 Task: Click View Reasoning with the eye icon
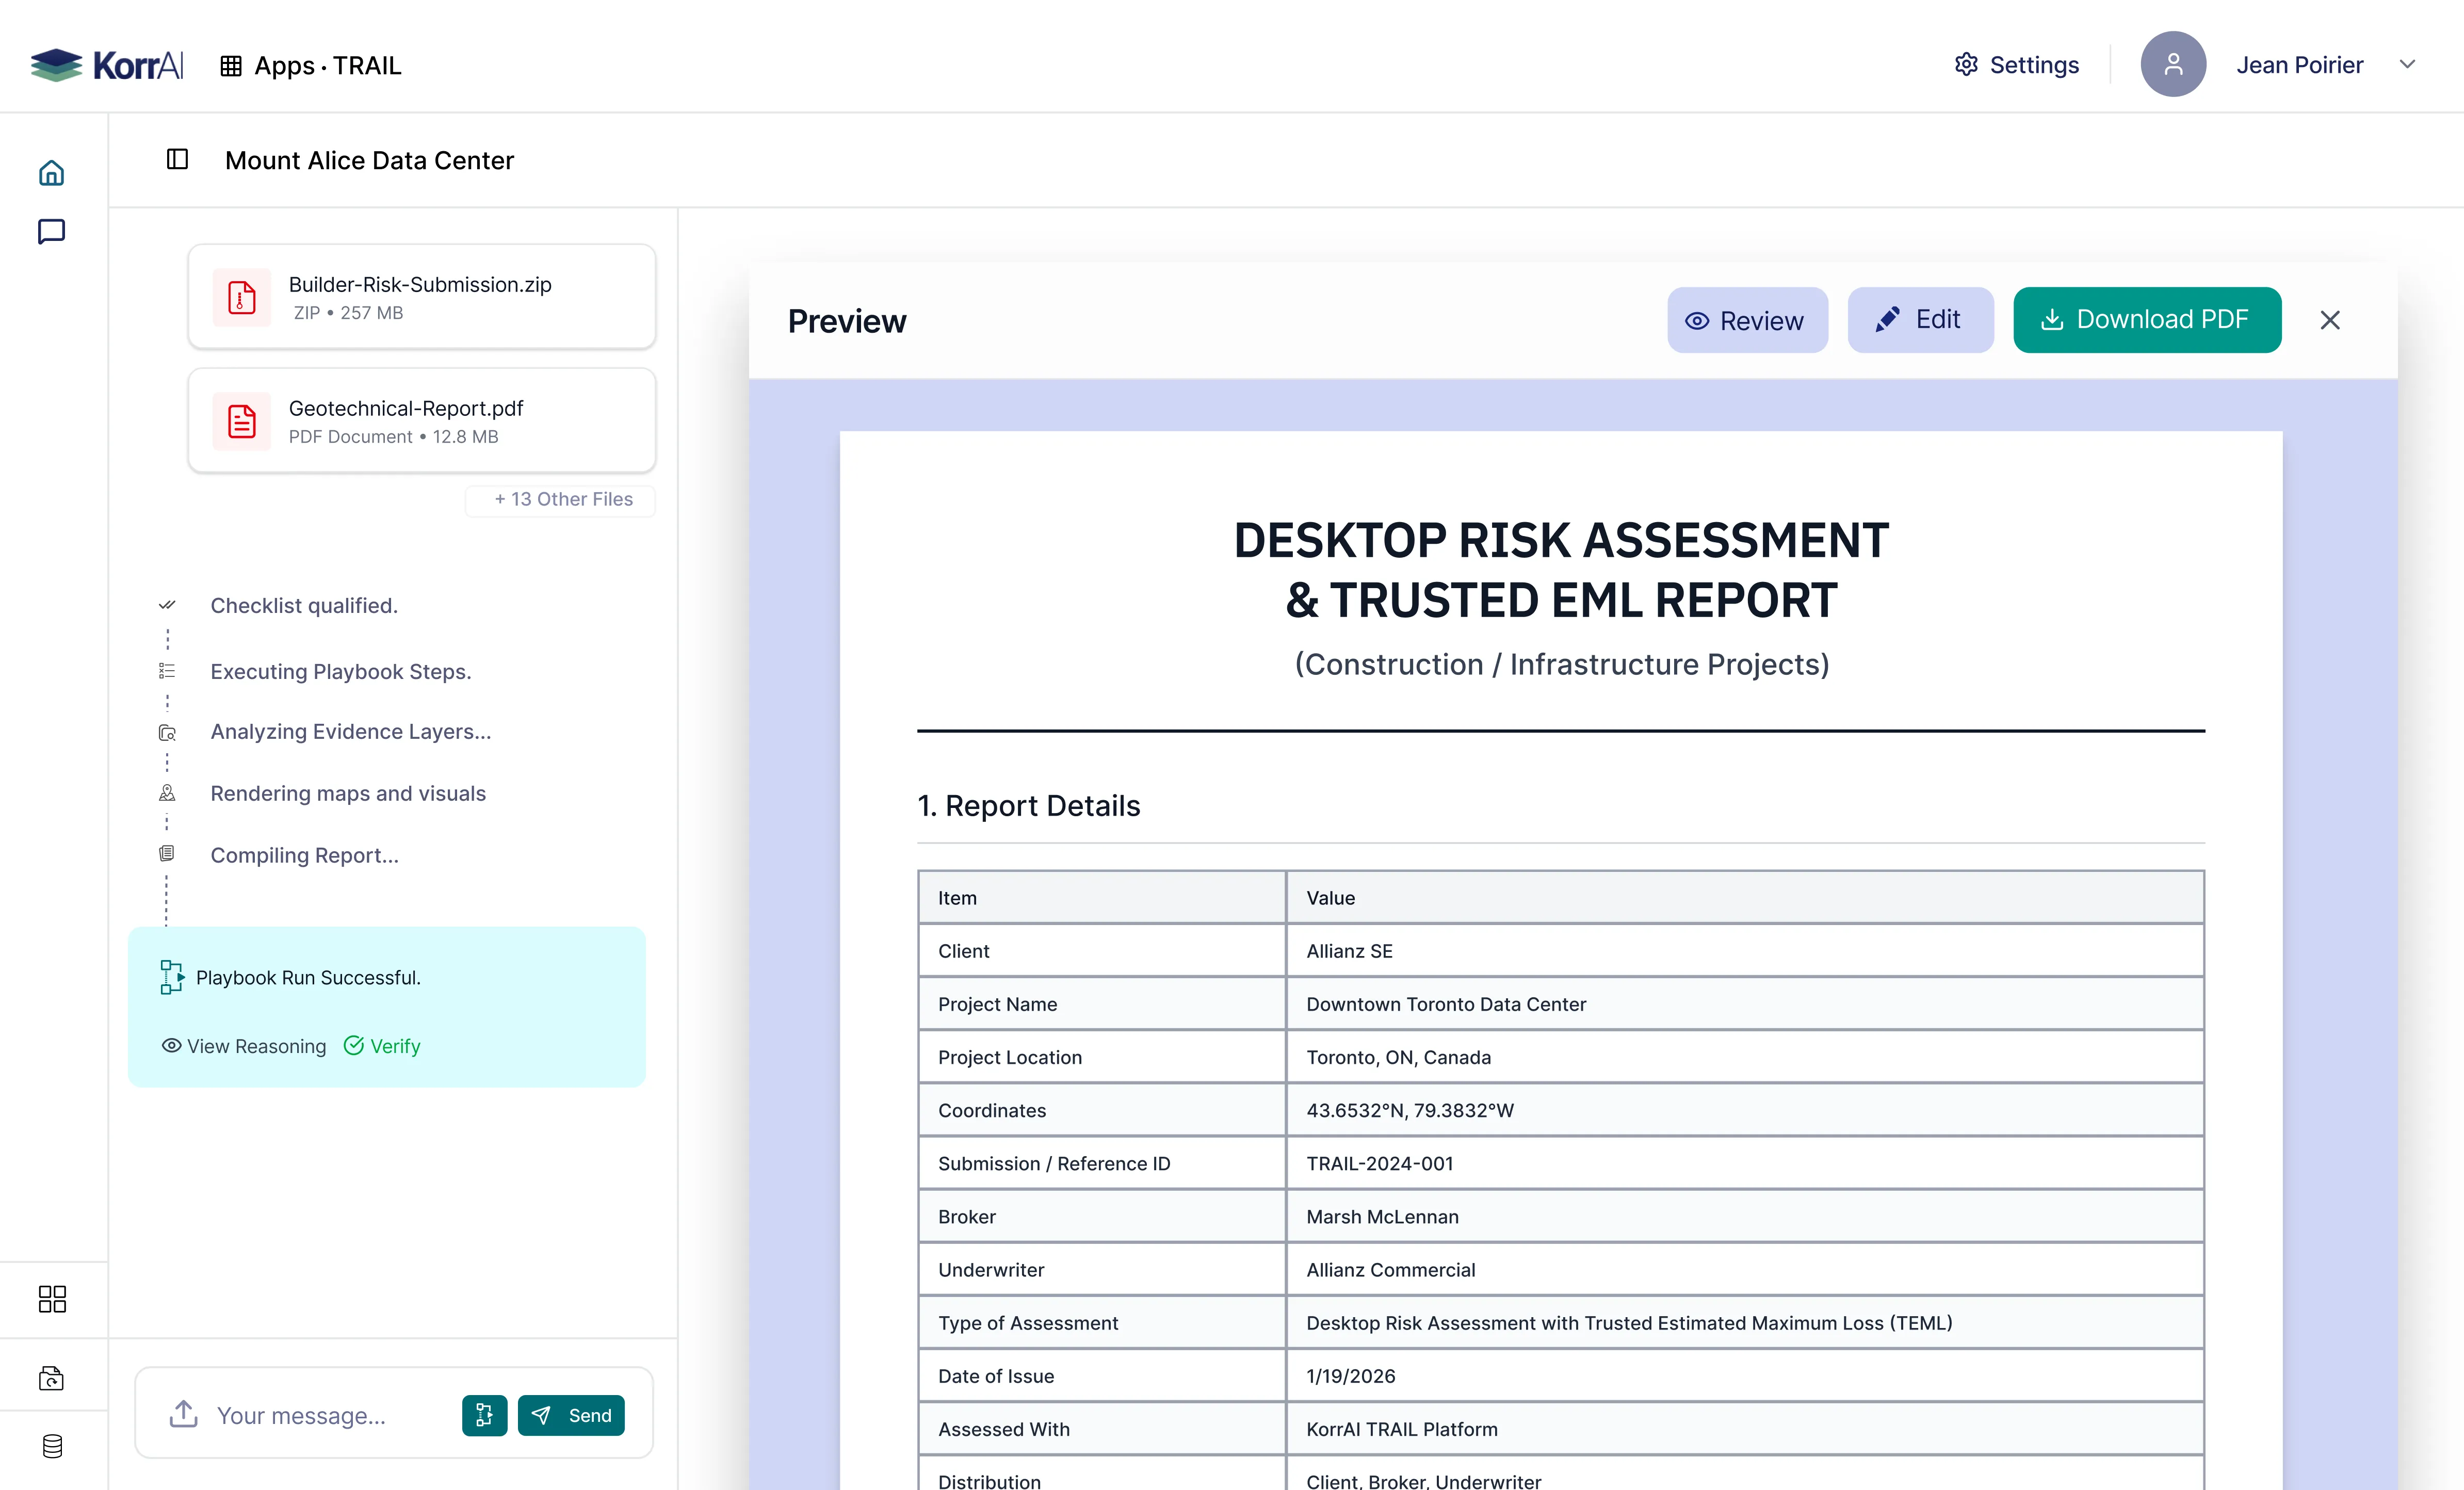coord(244,1046)
